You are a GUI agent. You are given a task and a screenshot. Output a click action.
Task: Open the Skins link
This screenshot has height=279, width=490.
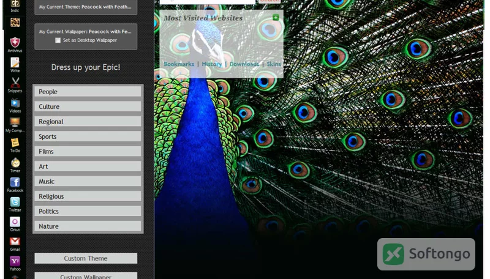(273, 64)
